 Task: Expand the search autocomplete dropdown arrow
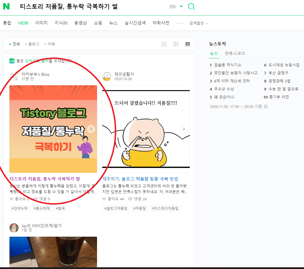point(181,6)
